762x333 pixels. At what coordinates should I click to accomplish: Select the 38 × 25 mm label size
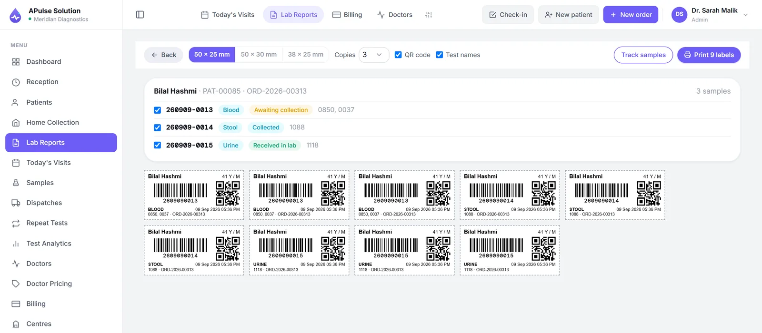point(306,55)
